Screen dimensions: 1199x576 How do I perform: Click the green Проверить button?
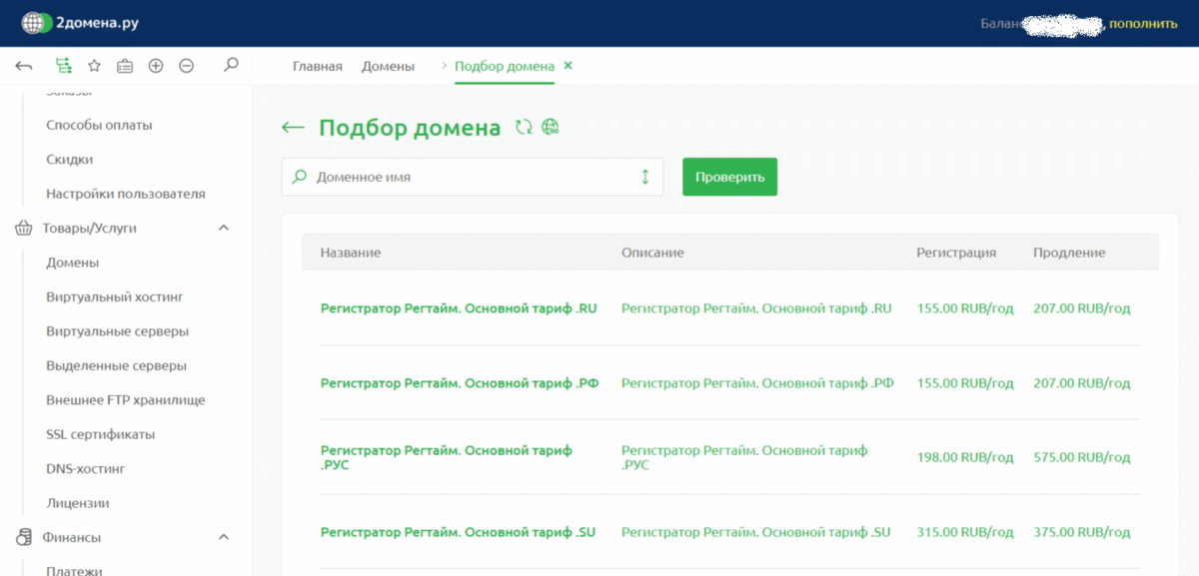click(729, 177)
